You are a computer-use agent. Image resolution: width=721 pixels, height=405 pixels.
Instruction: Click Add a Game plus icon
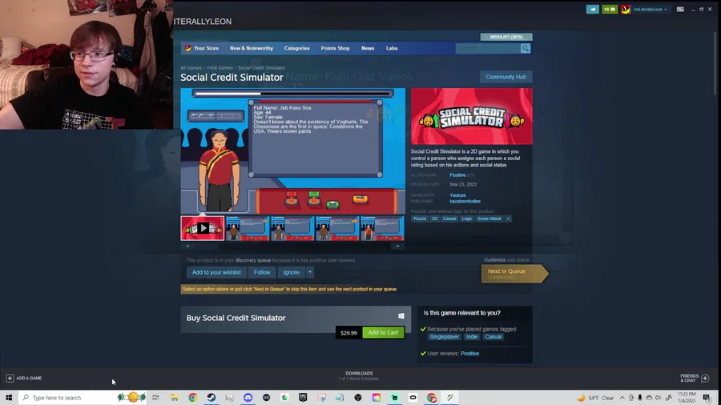10,379
